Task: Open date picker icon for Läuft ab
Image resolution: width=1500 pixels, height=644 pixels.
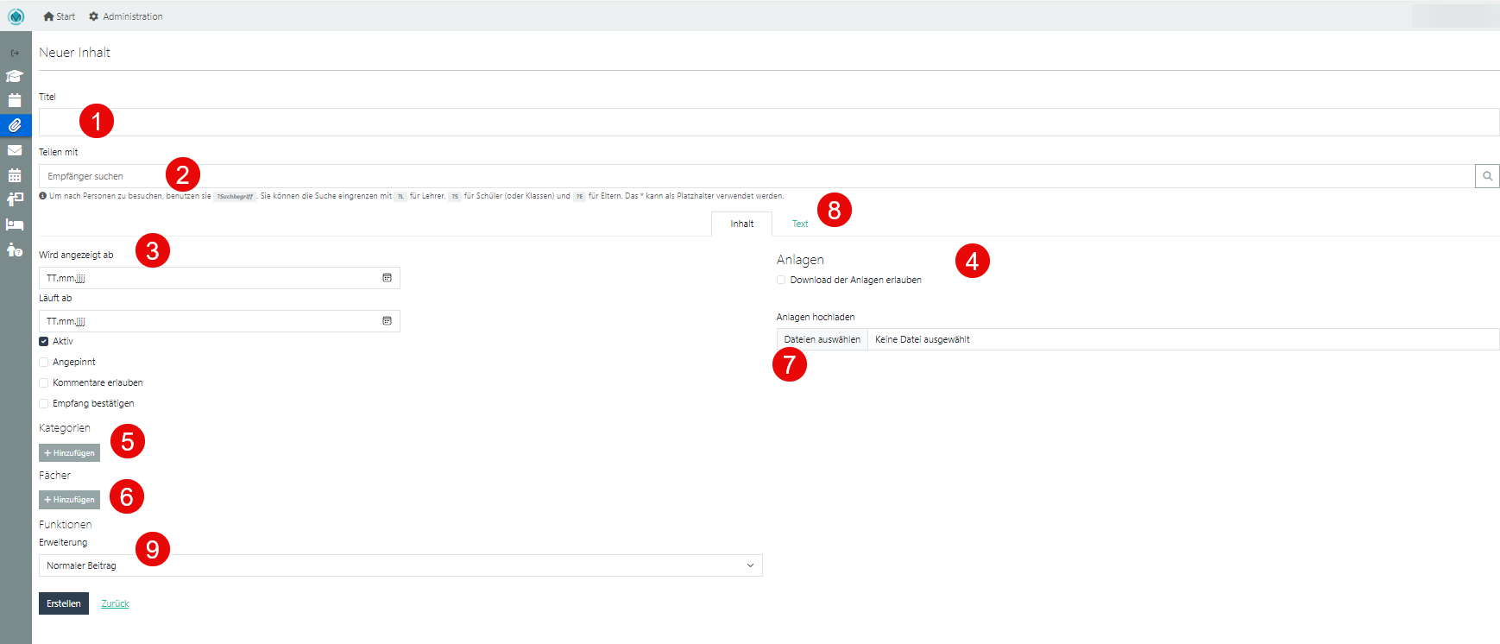Action: pyautogui.click(x=387, y=321)
